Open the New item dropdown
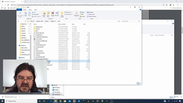183x103 pixels. (x=68, y=12)
